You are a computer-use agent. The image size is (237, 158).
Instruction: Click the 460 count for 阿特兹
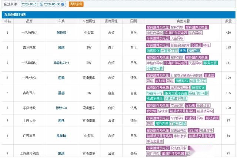point(228,33)
